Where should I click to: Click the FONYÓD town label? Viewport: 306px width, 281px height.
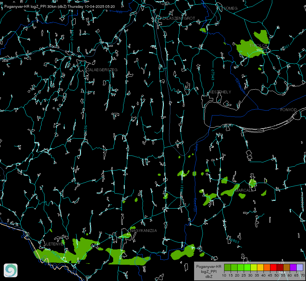click(x=288, y=110)
